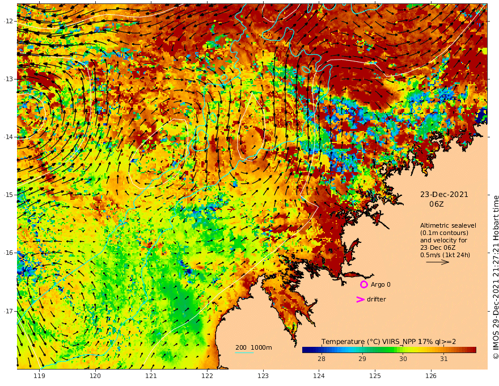Click the '(0.1m contours)' caption line

coord(444,233)
